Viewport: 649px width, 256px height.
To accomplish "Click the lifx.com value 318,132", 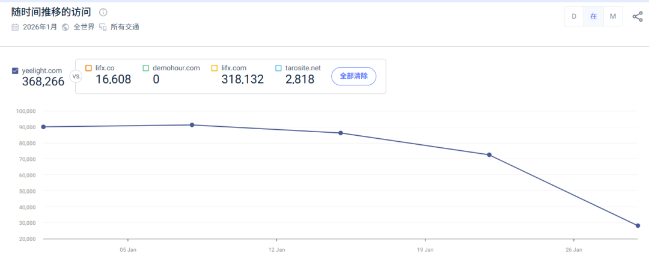I will click(243, 79).
